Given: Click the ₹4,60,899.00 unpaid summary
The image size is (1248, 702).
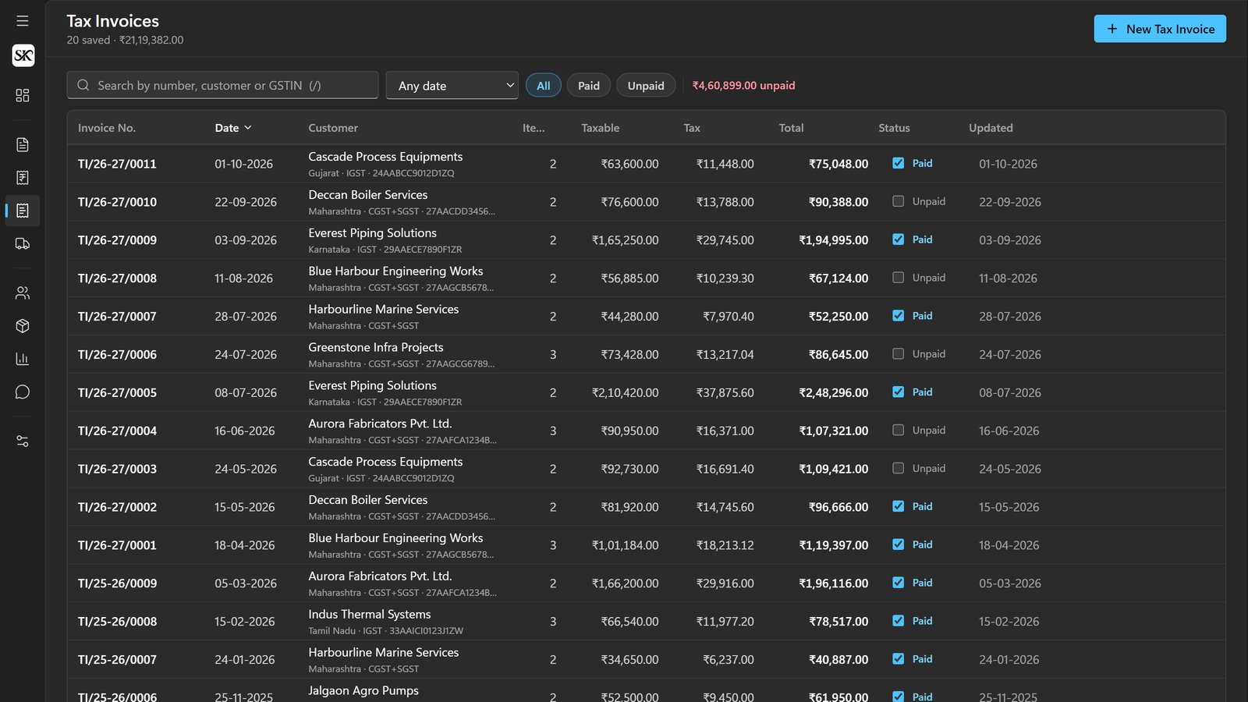Looking at the screenshot, I should pos(744,86).
